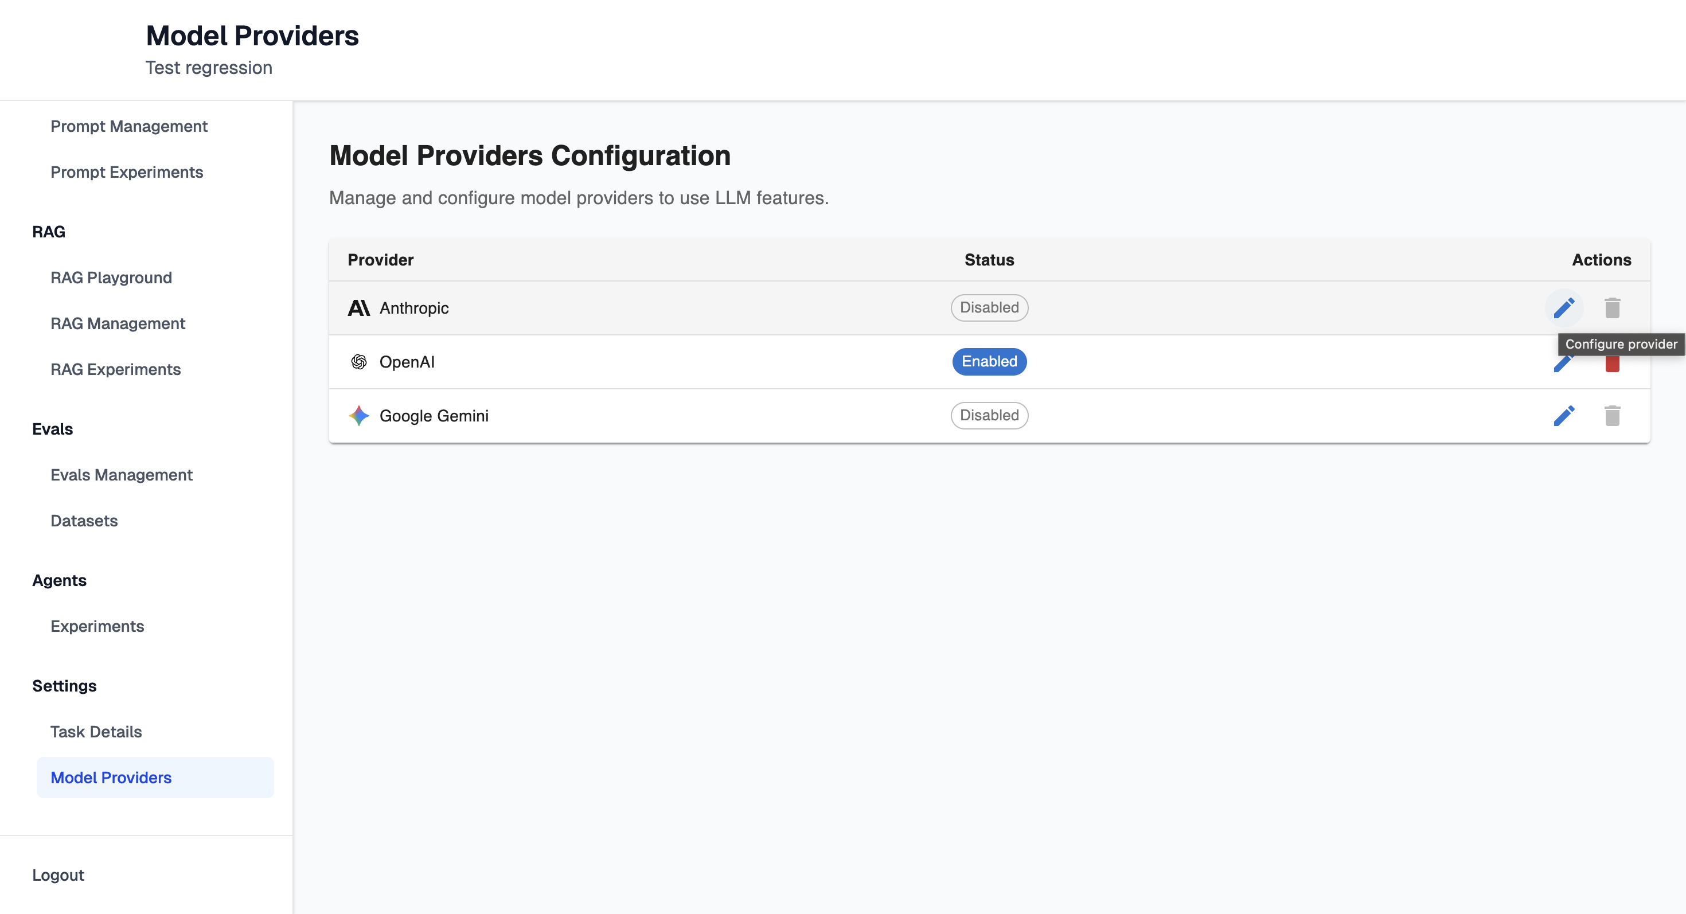Open the Evals Management page
The image size is (1686, 914).
(122, 475)
